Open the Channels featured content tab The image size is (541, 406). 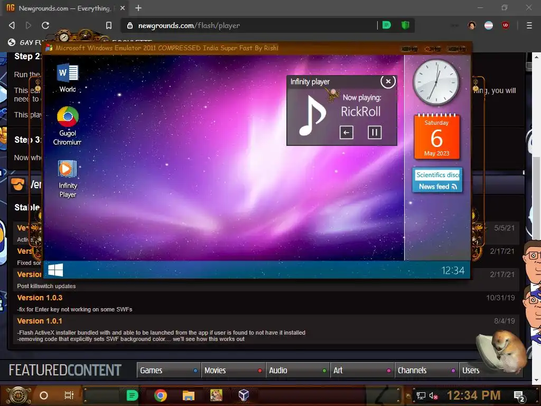point(427,370)
